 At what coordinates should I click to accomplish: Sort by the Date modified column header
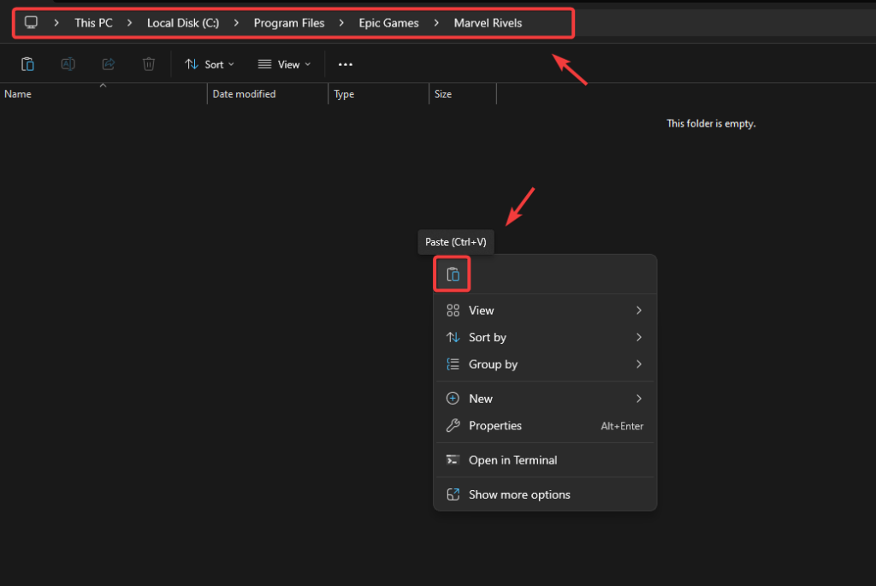pyautogui.click(x=245, y=94)
